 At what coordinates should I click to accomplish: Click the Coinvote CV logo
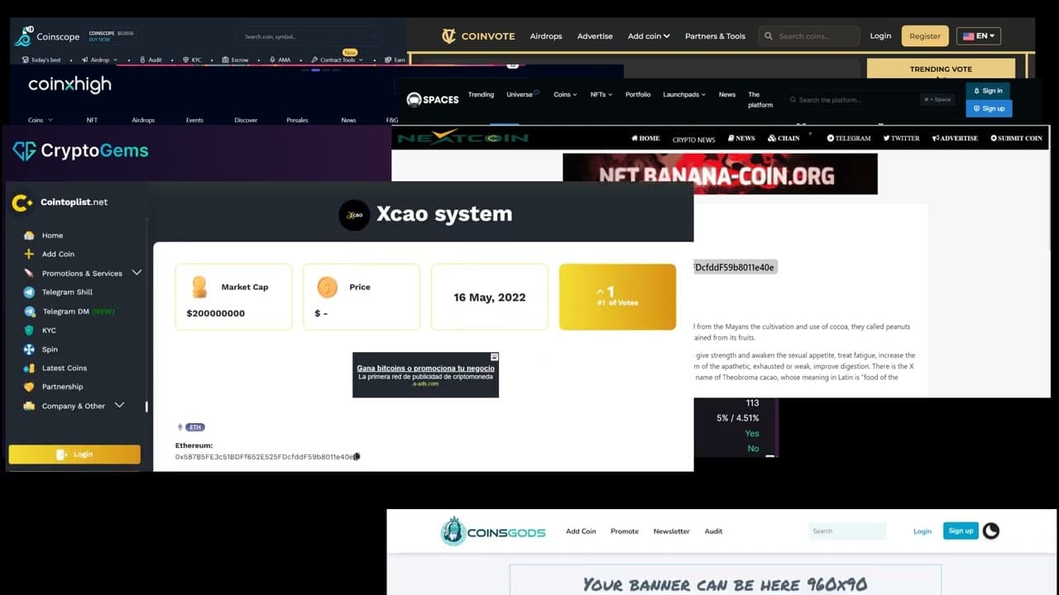click(448, 36)
